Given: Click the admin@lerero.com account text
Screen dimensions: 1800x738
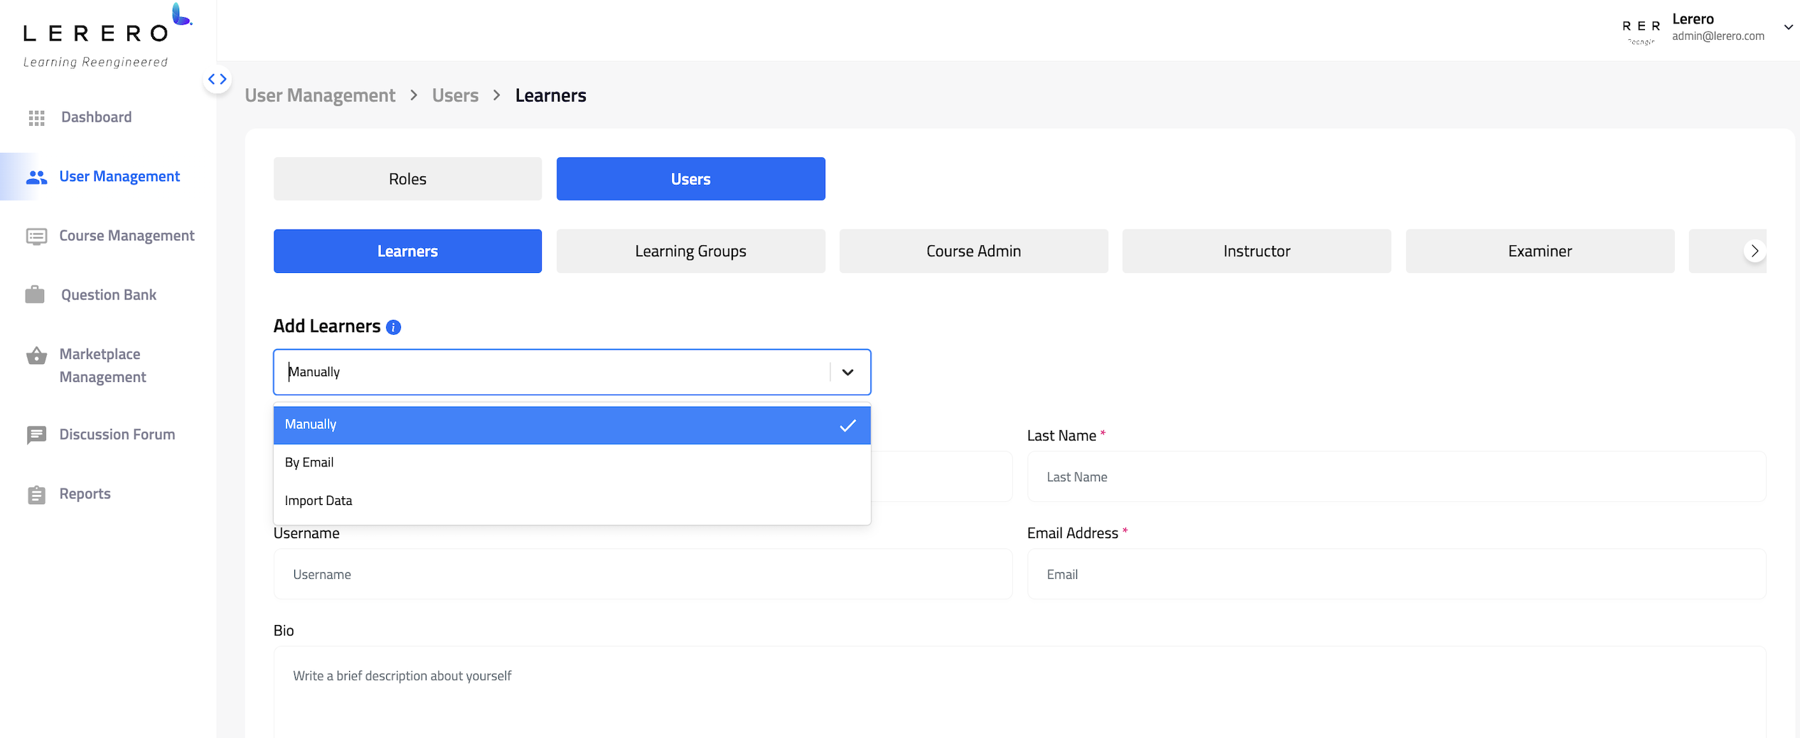Looking at the screenshot, I should click(1718, 36).
